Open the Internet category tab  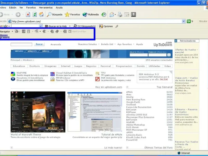click(66, 66)
